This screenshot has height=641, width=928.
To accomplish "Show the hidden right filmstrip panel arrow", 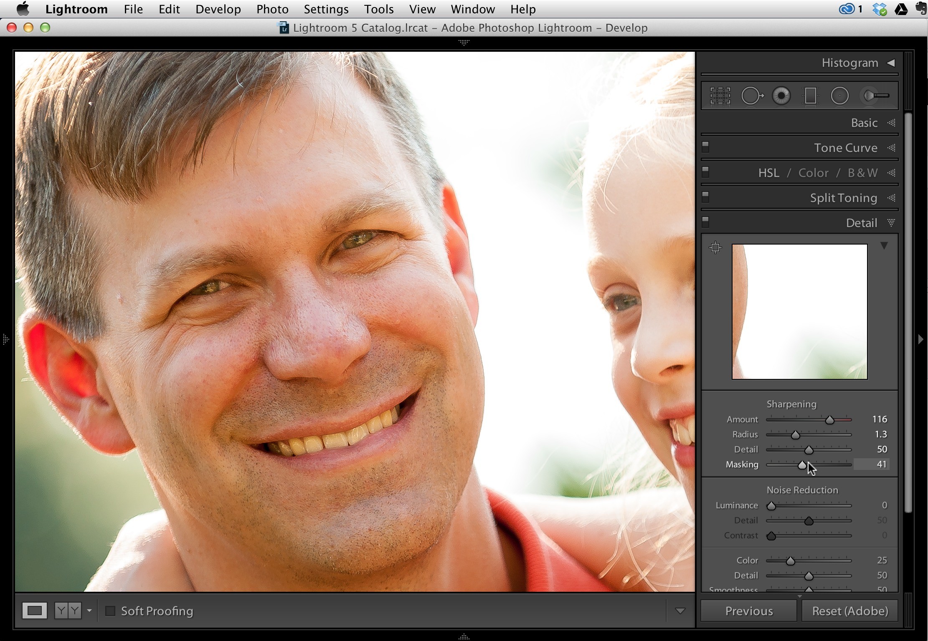I will [921, 339].
